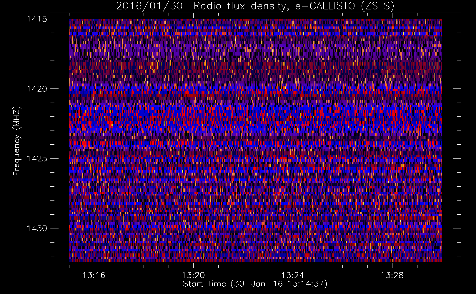Screen dimensions: 476x294
Task: Click the 13:28 time tick label
Action: point(392,275)
